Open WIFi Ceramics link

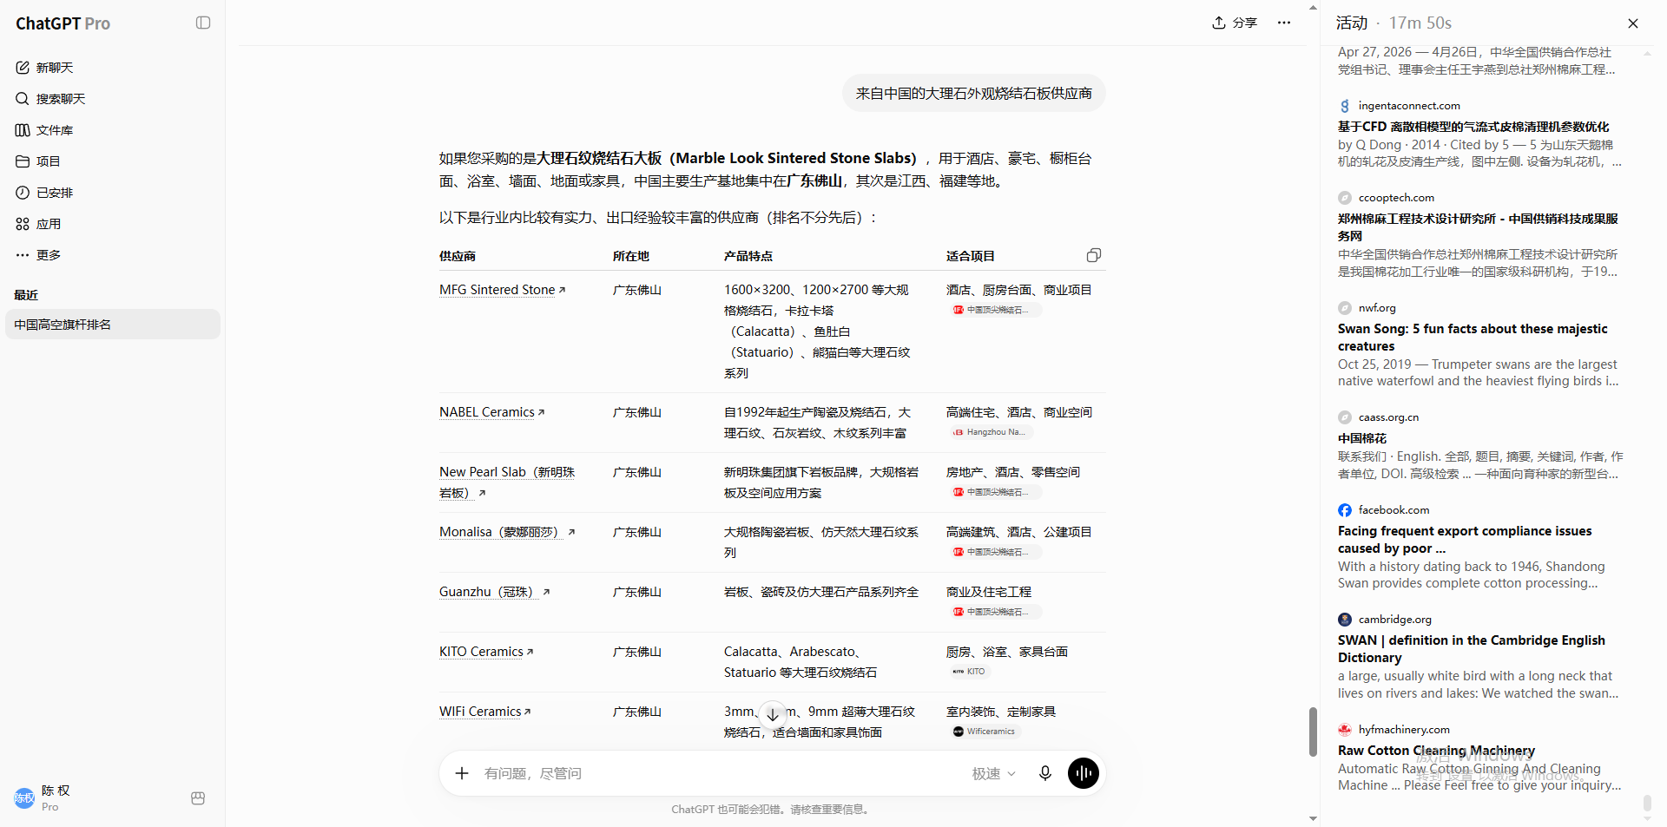(x=484, y=712)
